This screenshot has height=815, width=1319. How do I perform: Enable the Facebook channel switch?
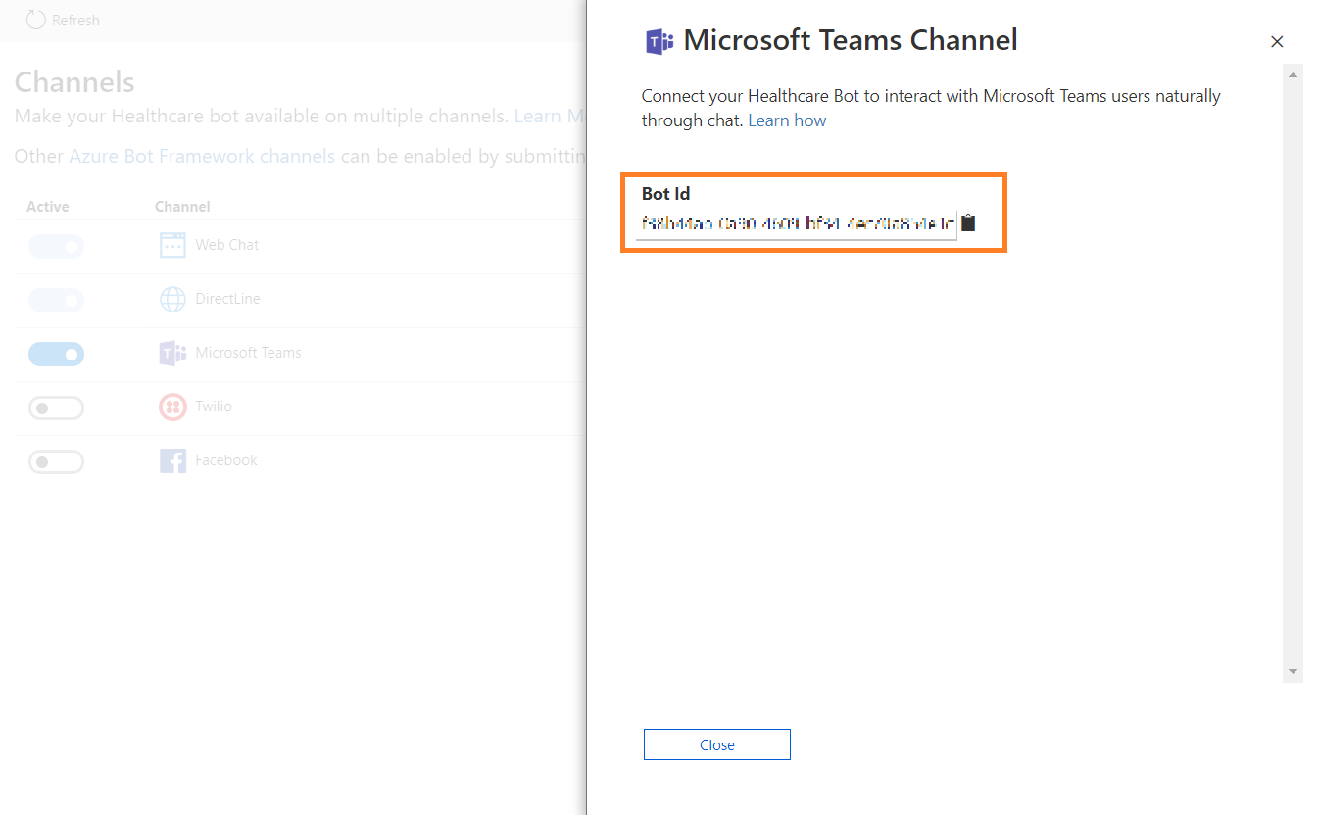[x=56, y=461]
